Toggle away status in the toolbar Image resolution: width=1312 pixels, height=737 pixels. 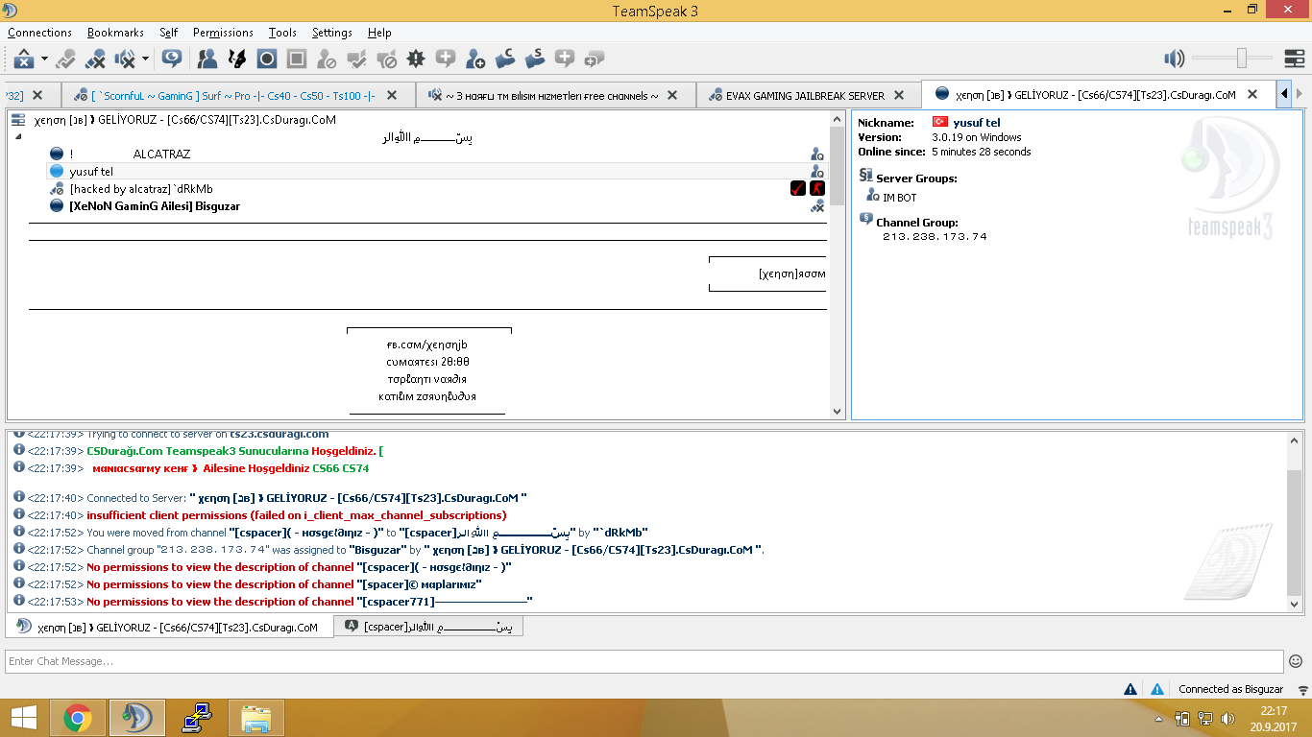[x=65, y=59]
